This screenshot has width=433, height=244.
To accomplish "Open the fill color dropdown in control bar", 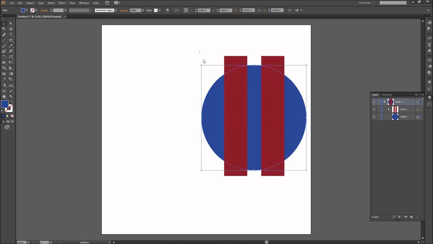I will 27,11.
